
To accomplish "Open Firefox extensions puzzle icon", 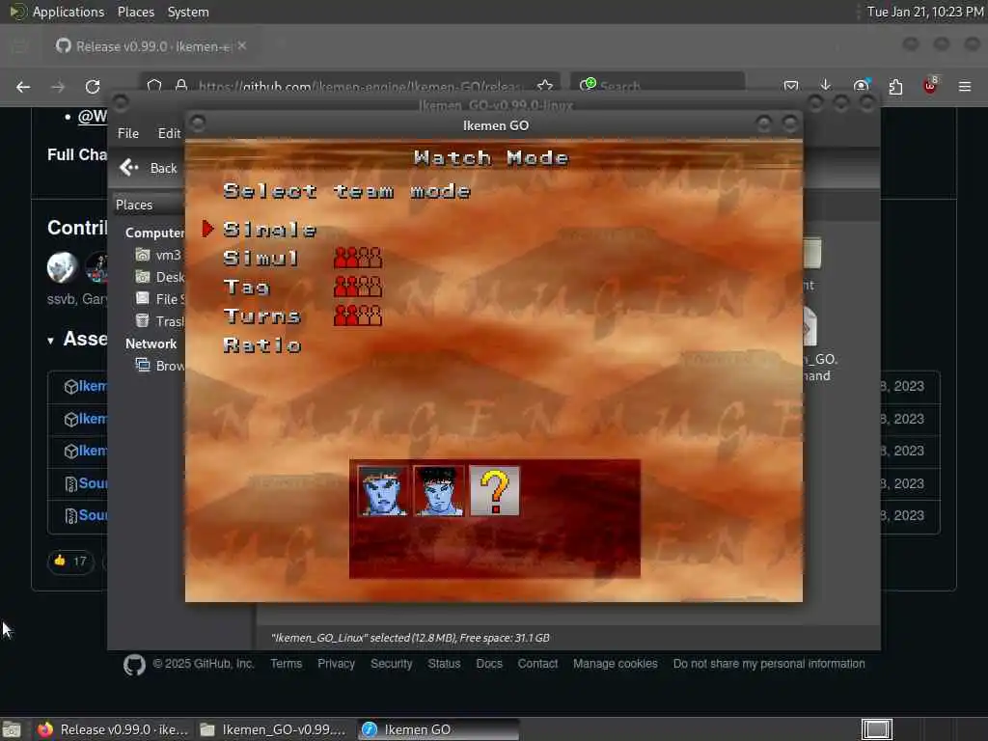I will (x=895, y=86).
